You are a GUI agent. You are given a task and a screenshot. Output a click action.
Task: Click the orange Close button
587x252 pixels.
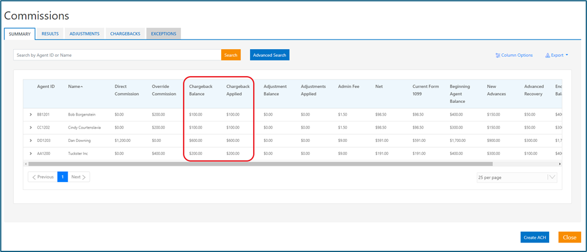570,238
